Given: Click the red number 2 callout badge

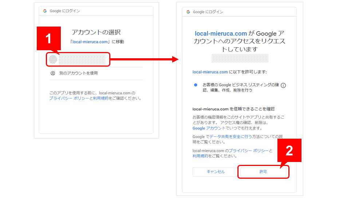Looking at the screenshot, I should pos(289,150).
